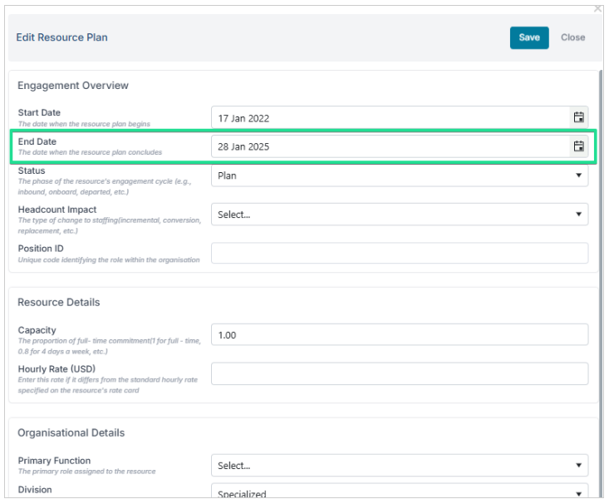Click the Close text button
The height and width of the screenshot is (504, 614).
[x=572, y=37]
